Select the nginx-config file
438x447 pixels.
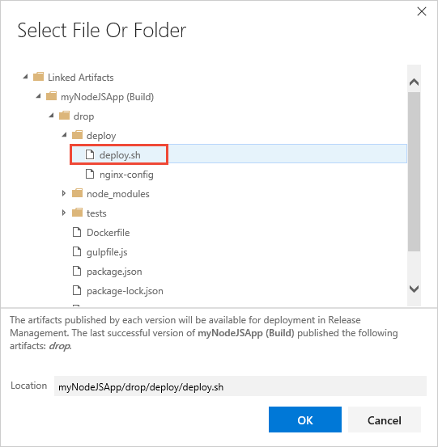pos(126,175)
